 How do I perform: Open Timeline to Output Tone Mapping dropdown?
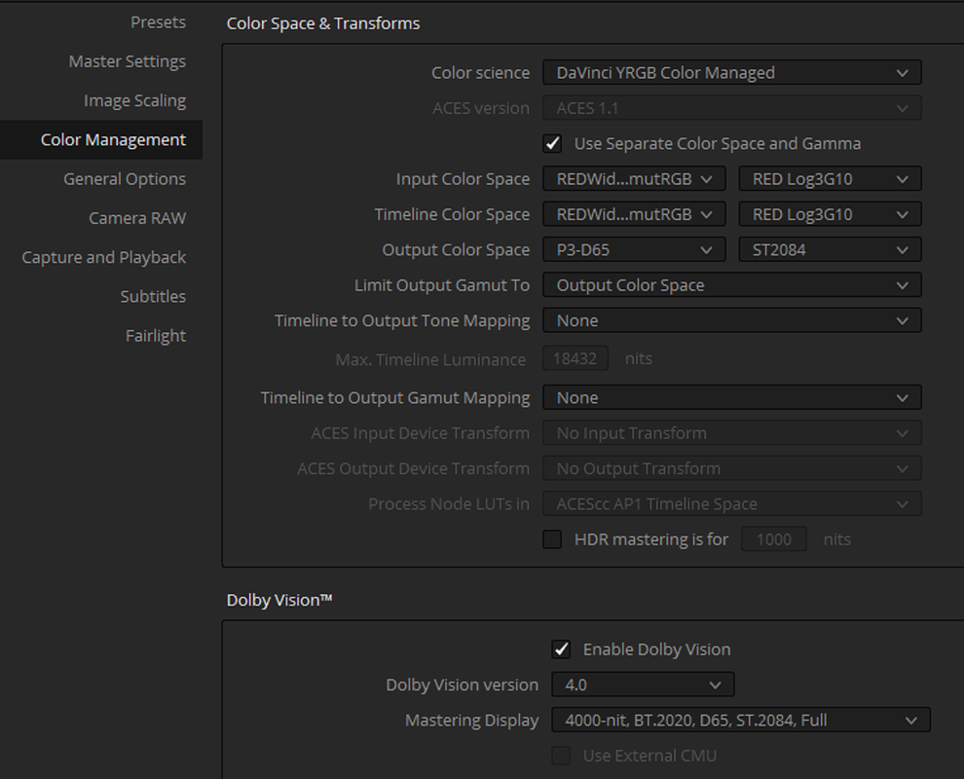click(x=731, y=320)
